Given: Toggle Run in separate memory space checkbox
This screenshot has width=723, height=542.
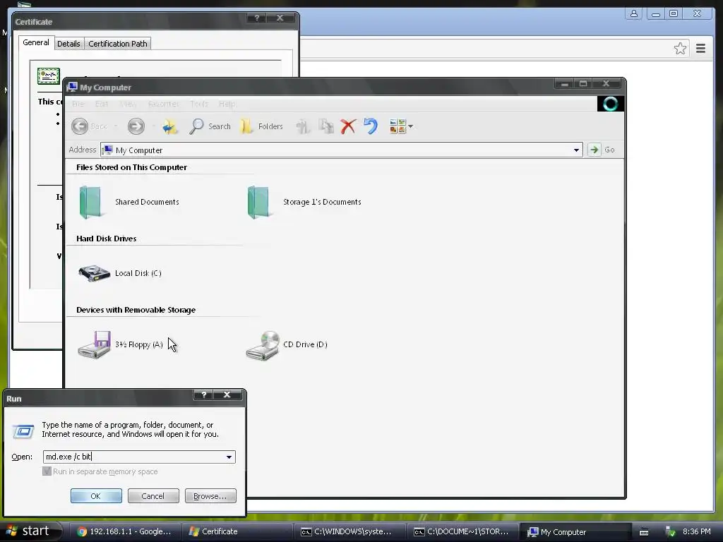Looking at the screenshot, I should pos(47,471).
